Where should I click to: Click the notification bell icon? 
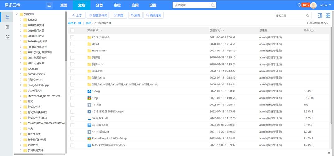(299, 5)
